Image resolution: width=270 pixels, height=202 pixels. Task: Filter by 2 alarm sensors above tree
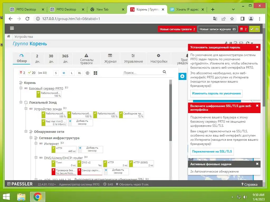pos(22,73)
